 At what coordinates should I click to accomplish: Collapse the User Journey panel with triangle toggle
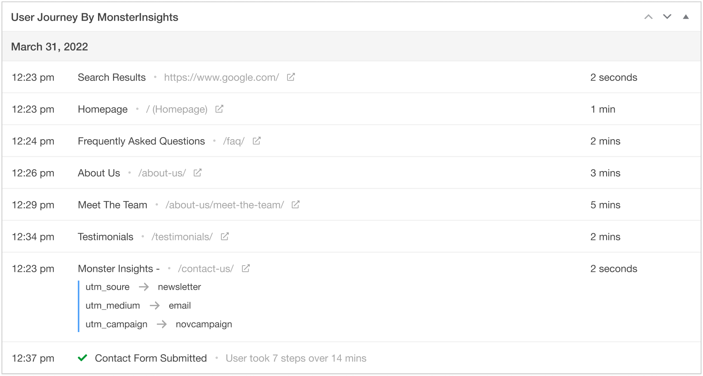pos(686,17)
